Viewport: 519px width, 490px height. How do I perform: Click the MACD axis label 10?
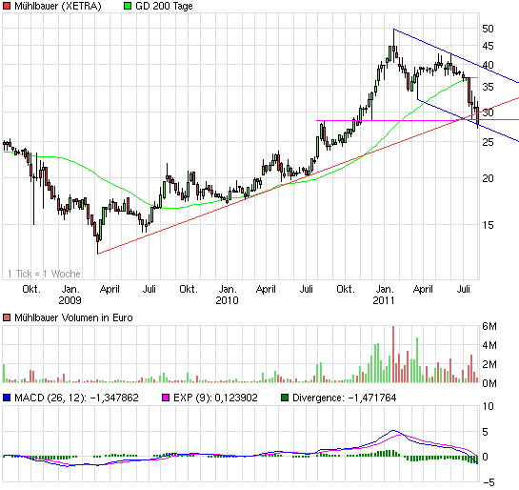click(488, 406)
